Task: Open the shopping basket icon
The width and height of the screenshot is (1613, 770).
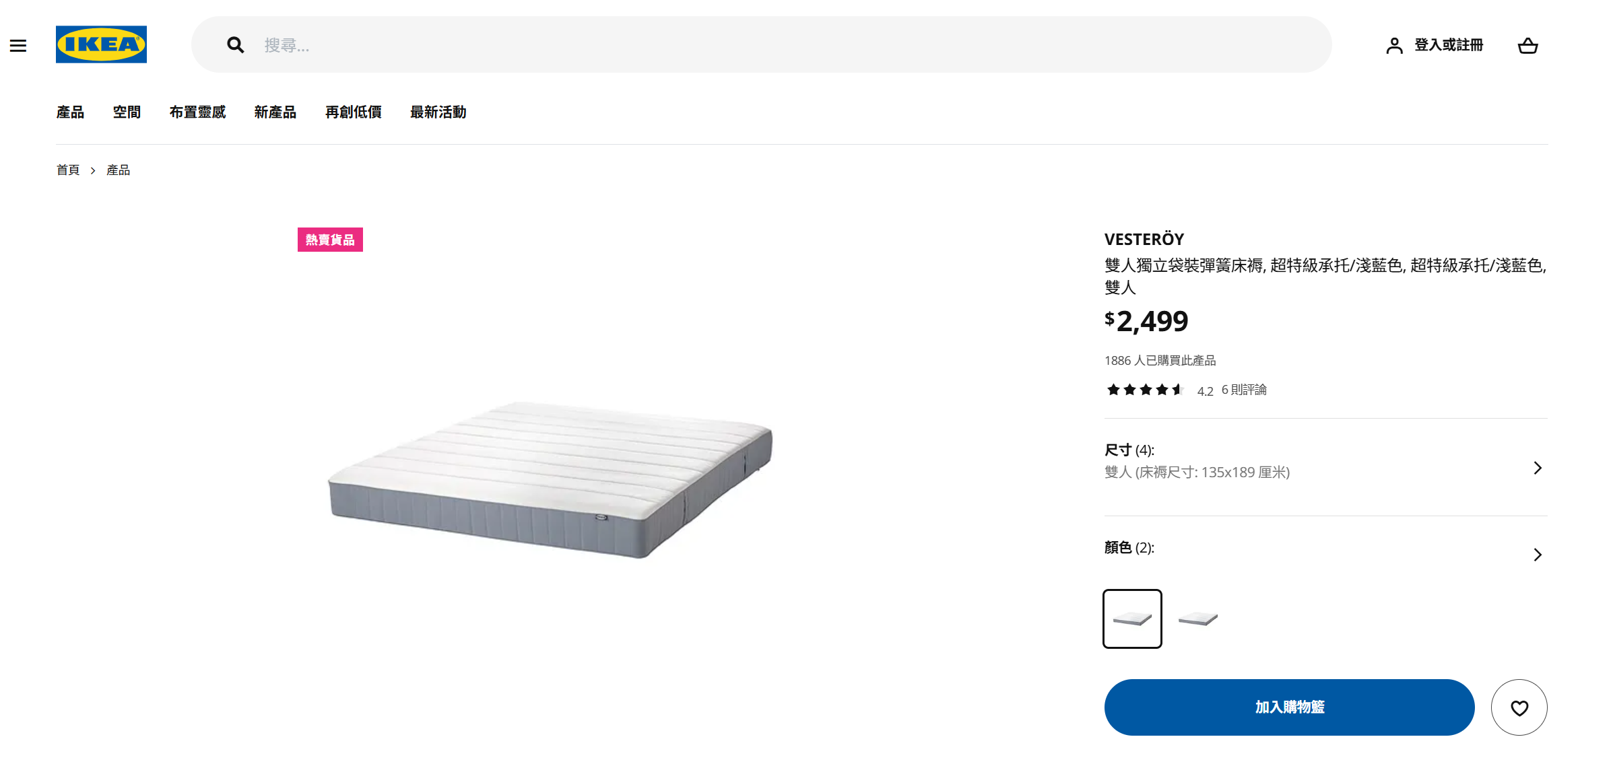Action: tap(1527, 46)
